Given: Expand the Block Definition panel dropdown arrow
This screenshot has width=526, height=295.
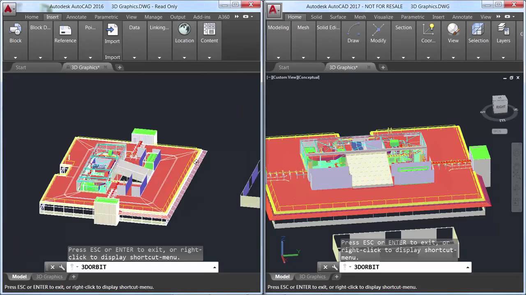Looking at the screenshot, I should [40, 57].
